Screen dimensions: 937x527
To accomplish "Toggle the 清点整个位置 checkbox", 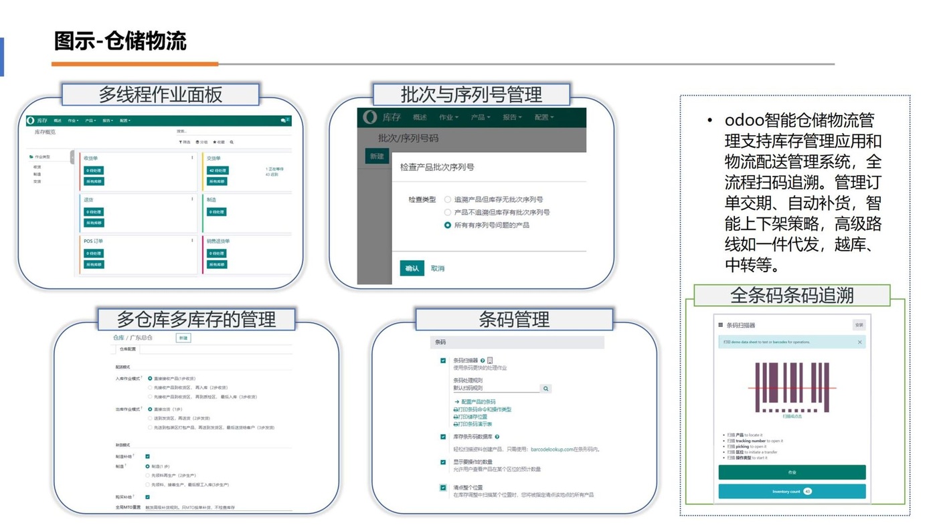I will [443, 488].
